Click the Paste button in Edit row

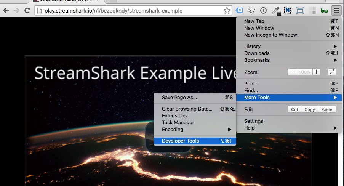click(x=327, y=109)
